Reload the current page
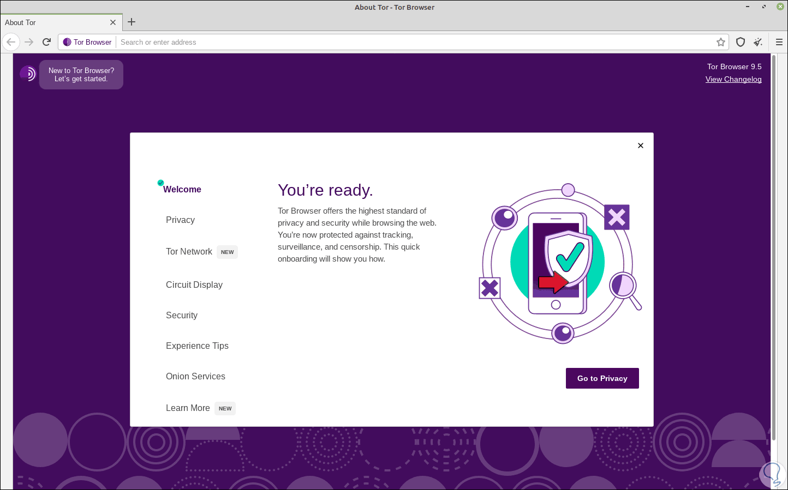The width and height of the screenshot is (788, 490). coord(47,42)
